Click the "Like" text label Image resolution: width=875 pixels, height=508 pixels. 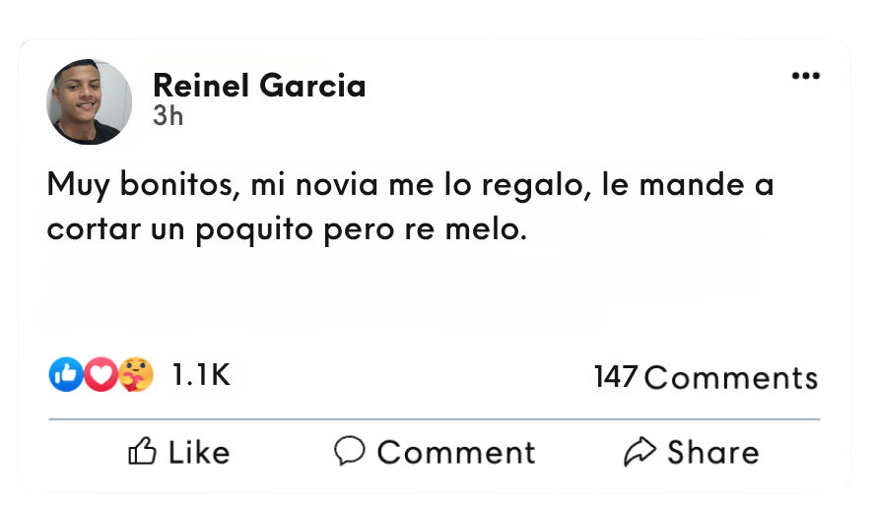tap(199, 452)
